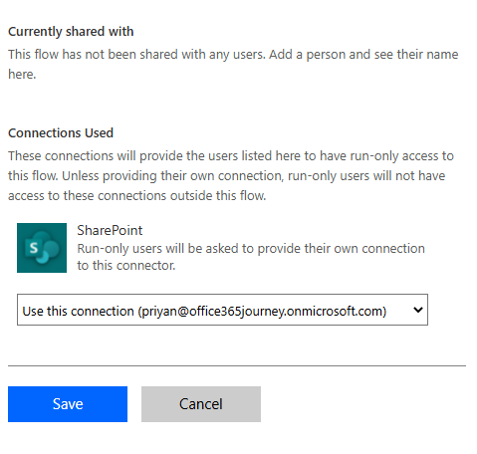
Task: Click the teal circles in SharePoint logo
Action: [x=47, y=246]
